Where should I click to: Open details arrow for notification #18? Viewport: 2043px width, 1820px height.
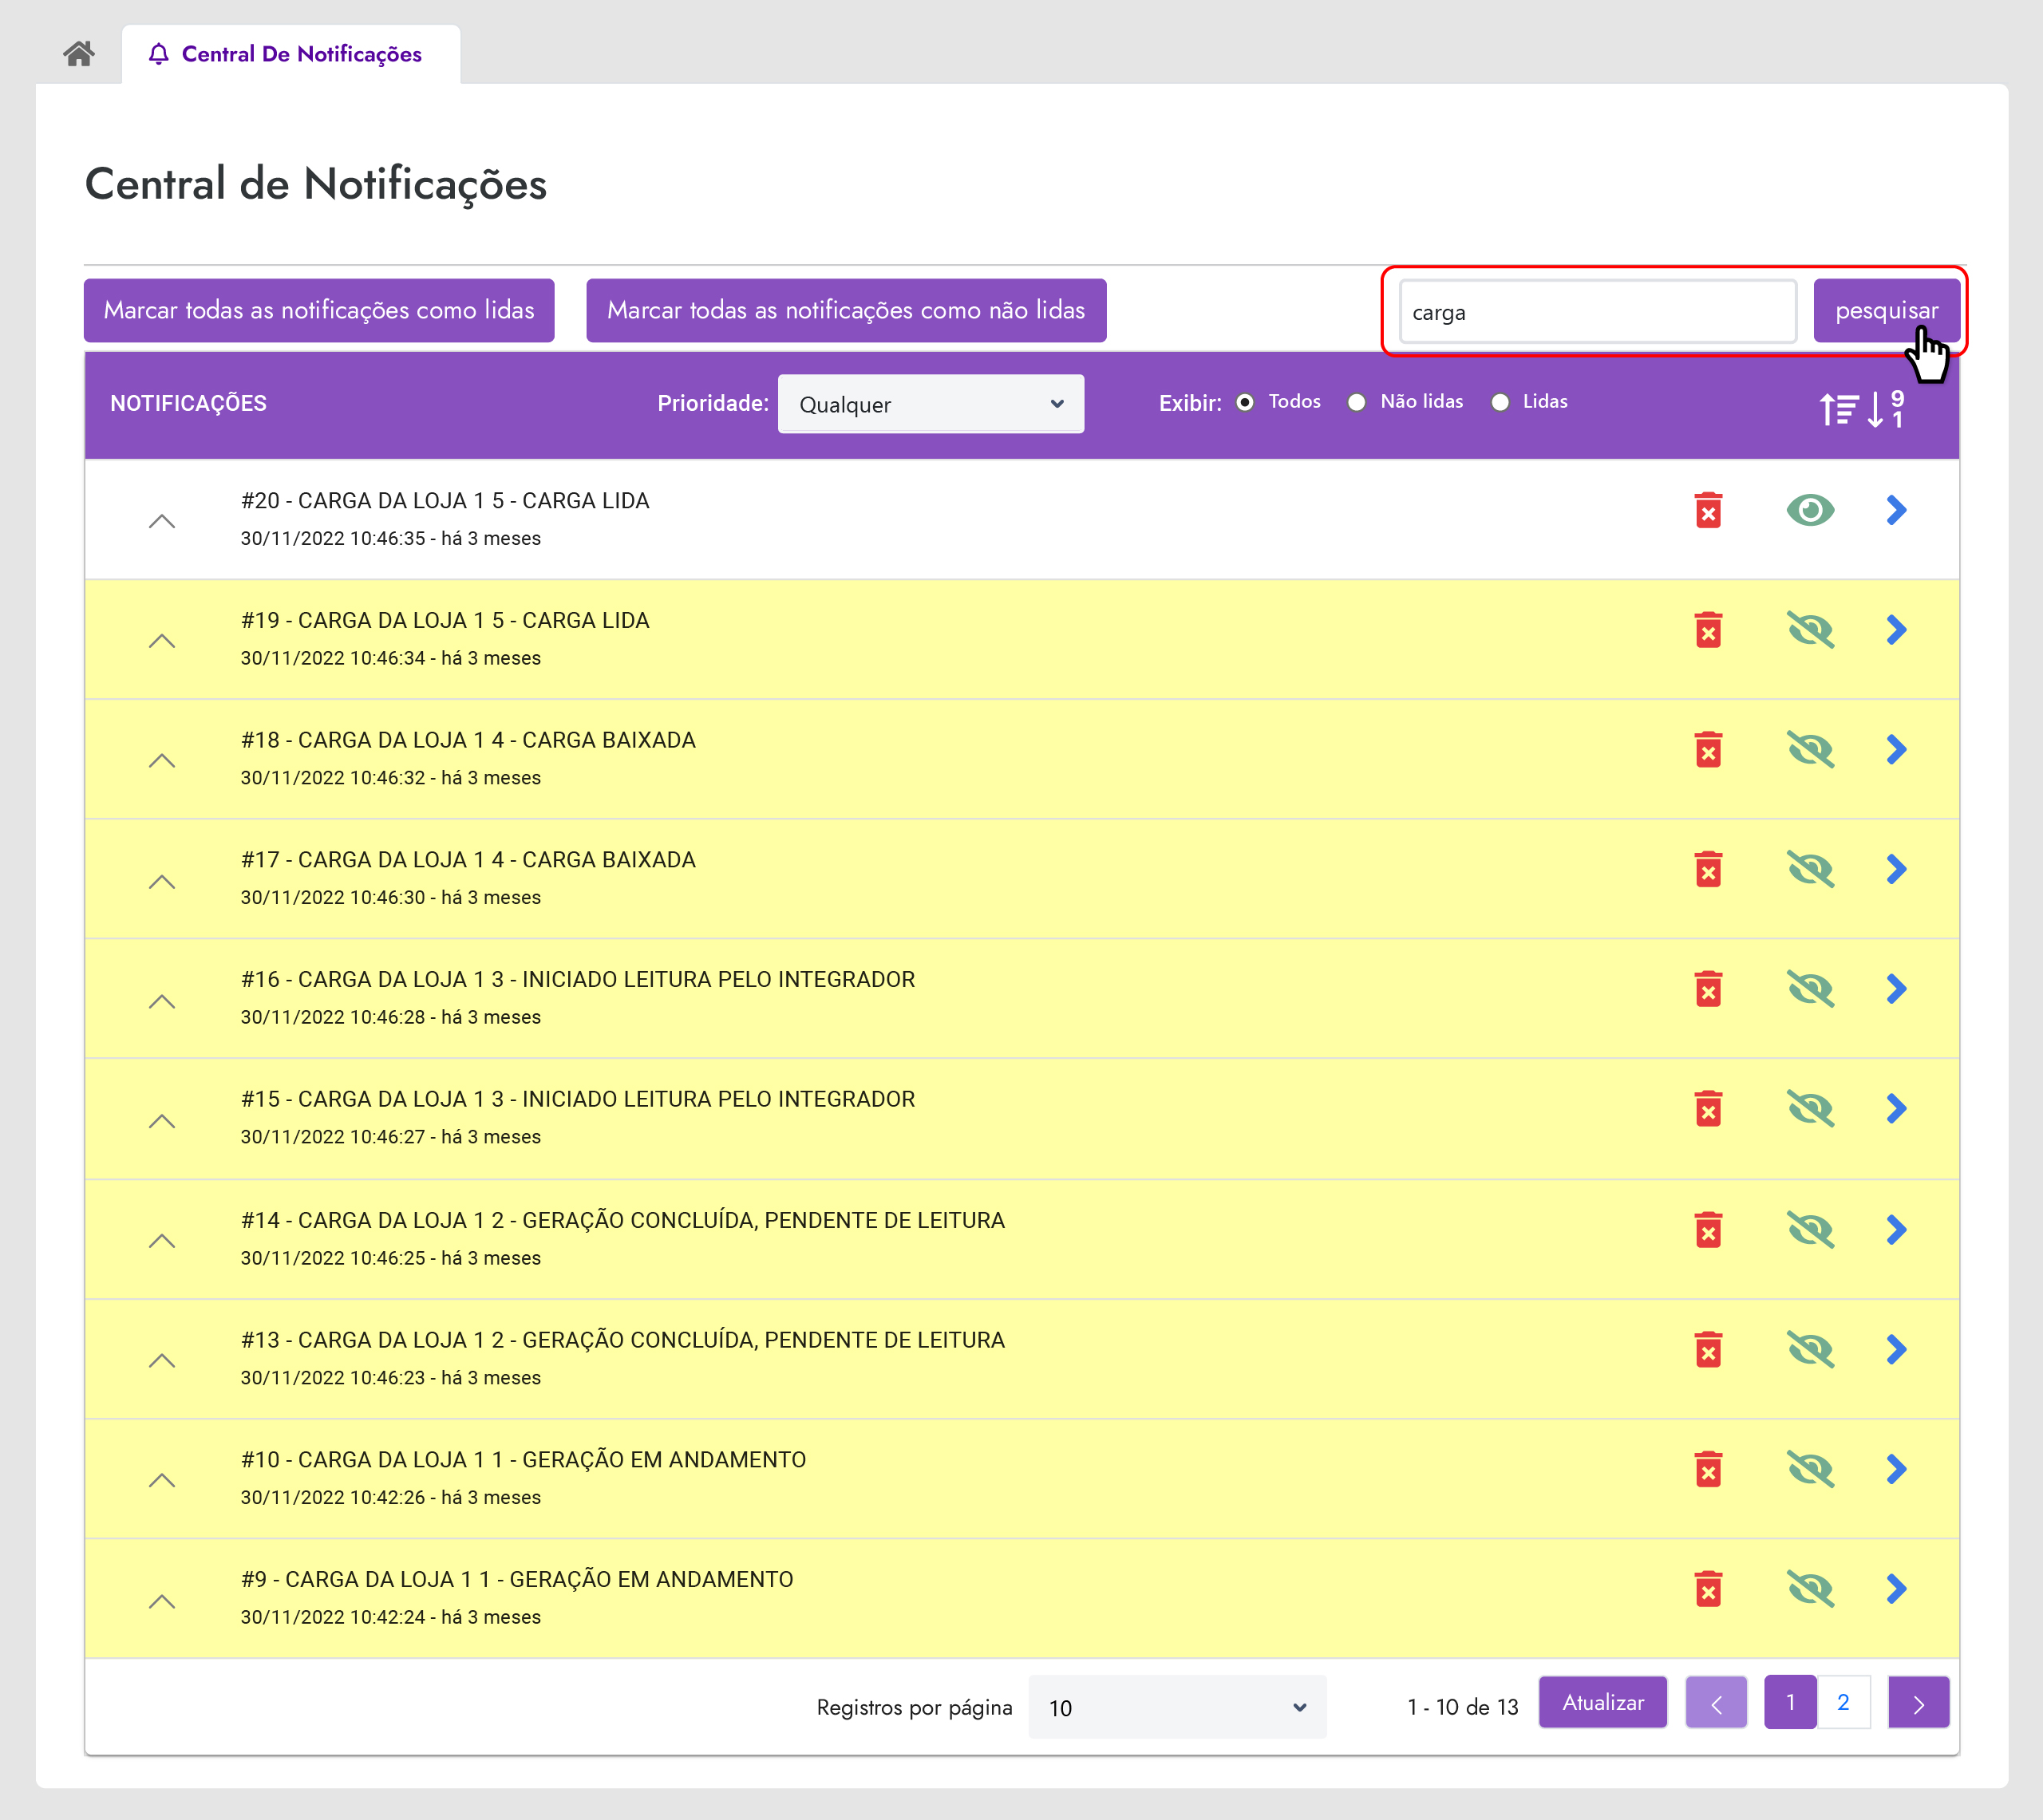click(1896, 749)
